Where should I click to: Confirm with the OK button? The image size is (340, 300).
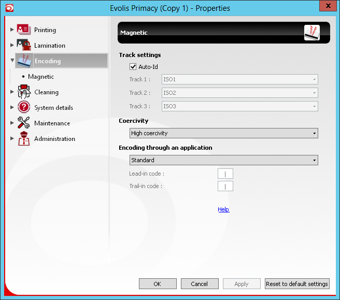click(158, 284)
